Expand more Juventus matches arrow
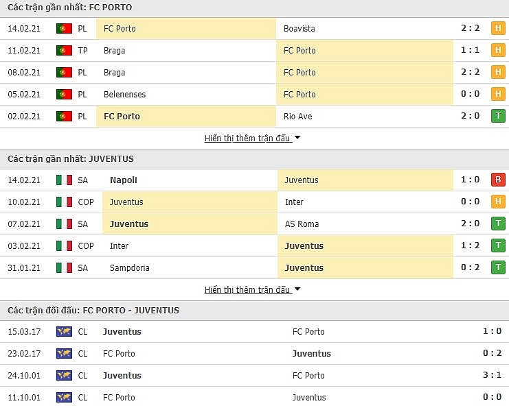 tap(297, 289)
